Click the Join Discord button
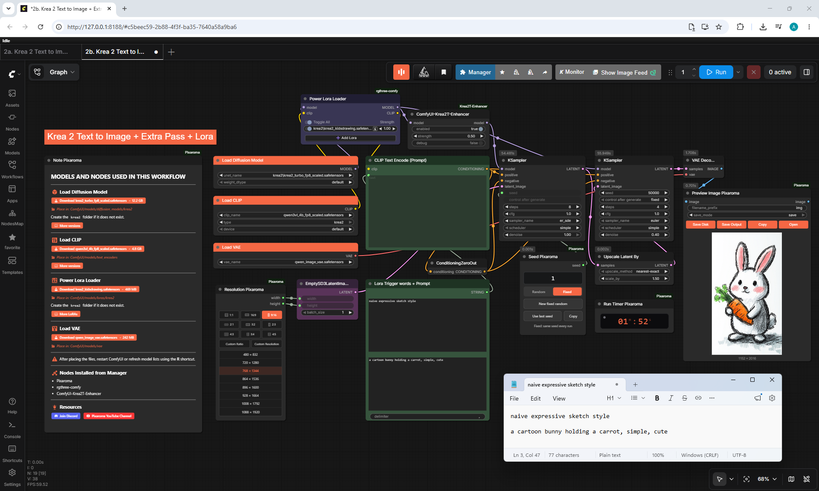 (x=66, y=416)
